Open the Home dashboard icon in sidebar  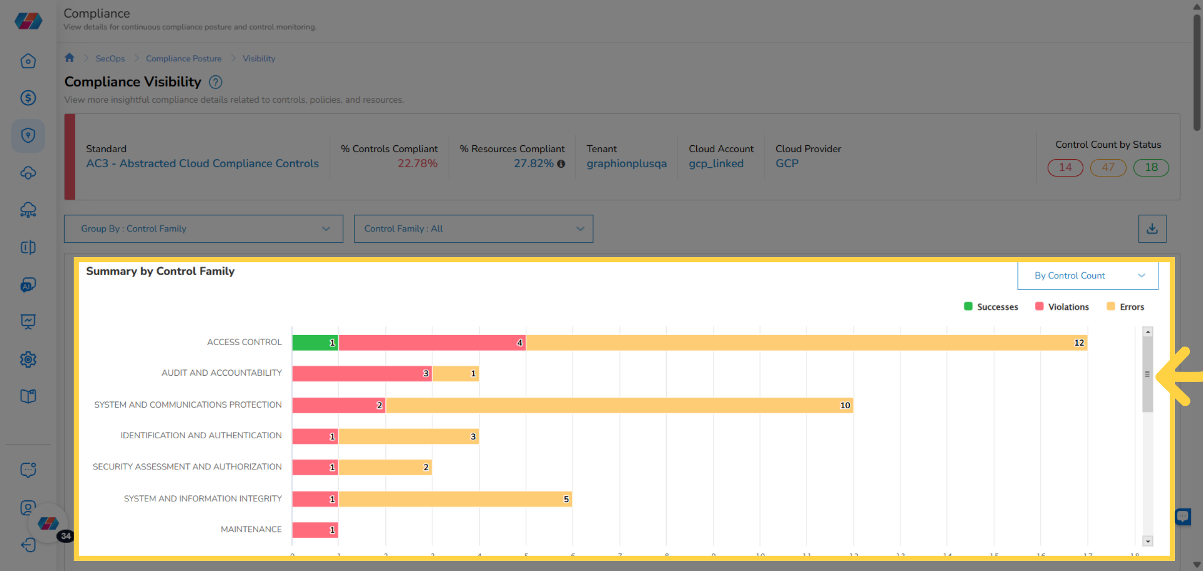click(x=29, y=61)
